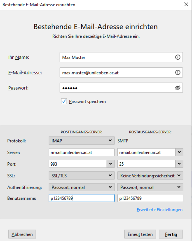
Task: Uncheck the 'Passwort speichern' checkbox
Action: click(x=64, y=102)
